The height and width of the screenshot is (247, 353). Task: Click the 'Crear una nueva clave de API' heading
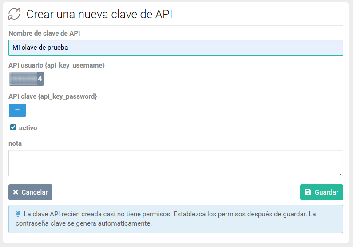[x=99, y=14]
